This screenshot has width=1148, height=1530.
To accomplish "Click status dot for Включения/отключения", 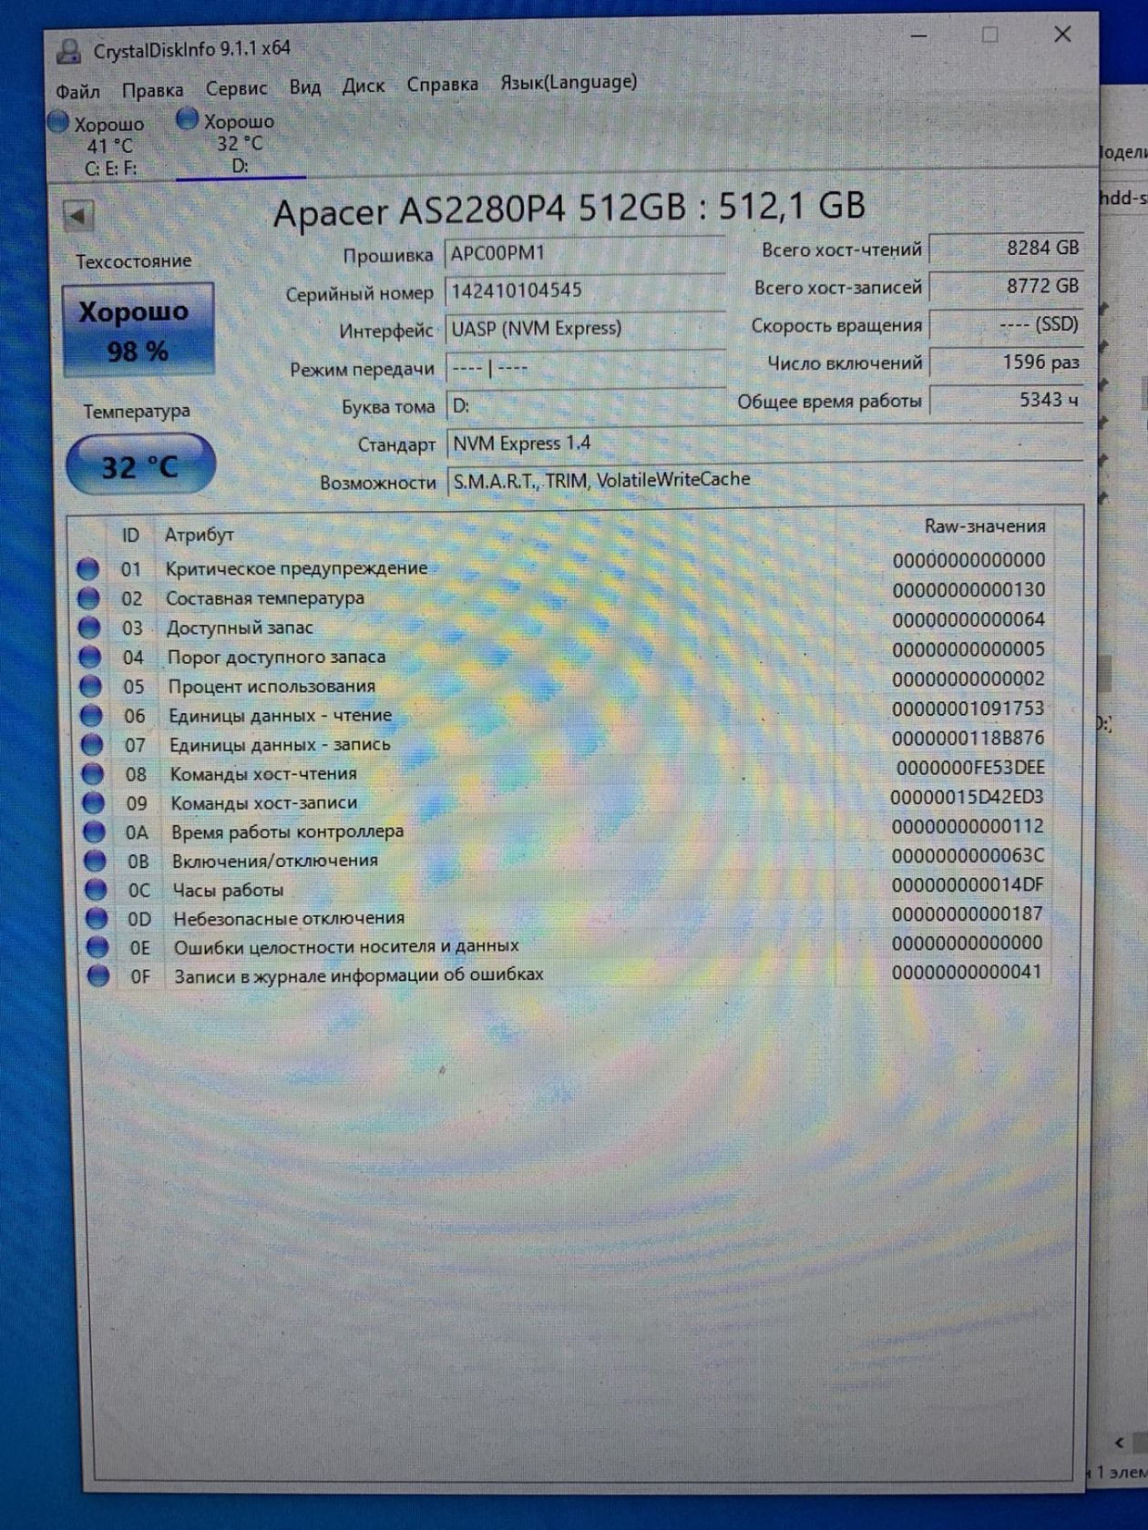I will [96, 861].
